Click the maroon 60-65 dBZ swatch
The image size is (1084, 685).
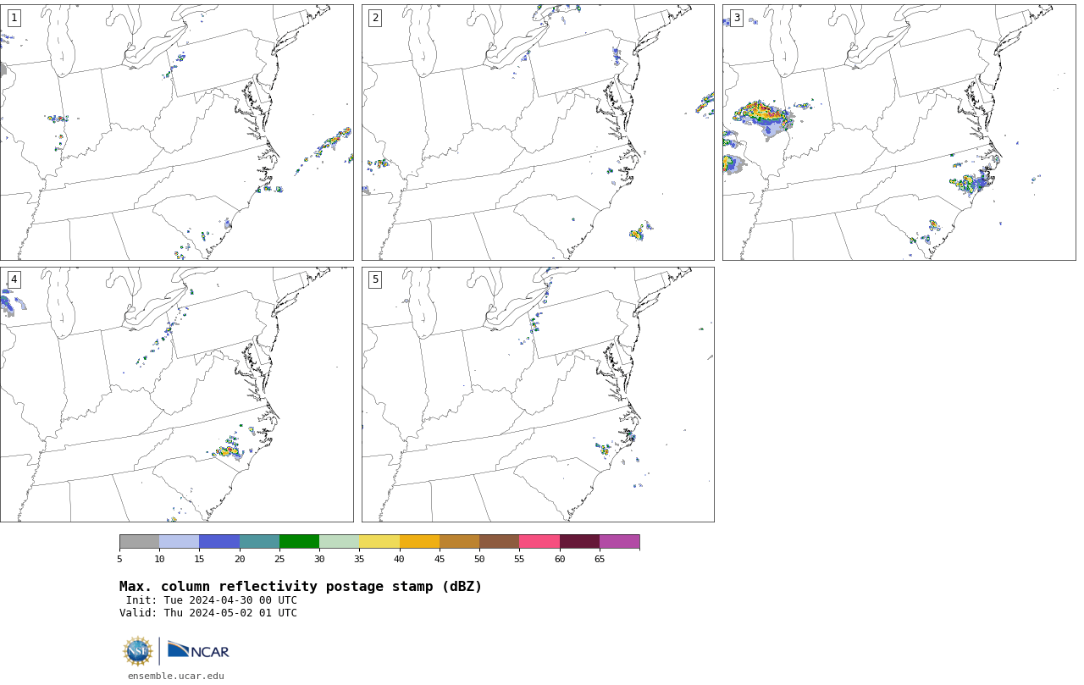click(579, 542)
